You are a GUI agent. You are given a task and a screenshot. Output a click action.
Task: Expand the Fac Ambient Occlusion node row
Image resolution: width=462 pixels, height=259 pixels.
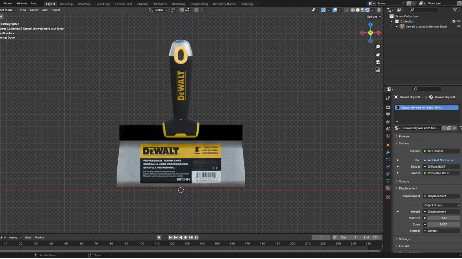tap(398, 160)
